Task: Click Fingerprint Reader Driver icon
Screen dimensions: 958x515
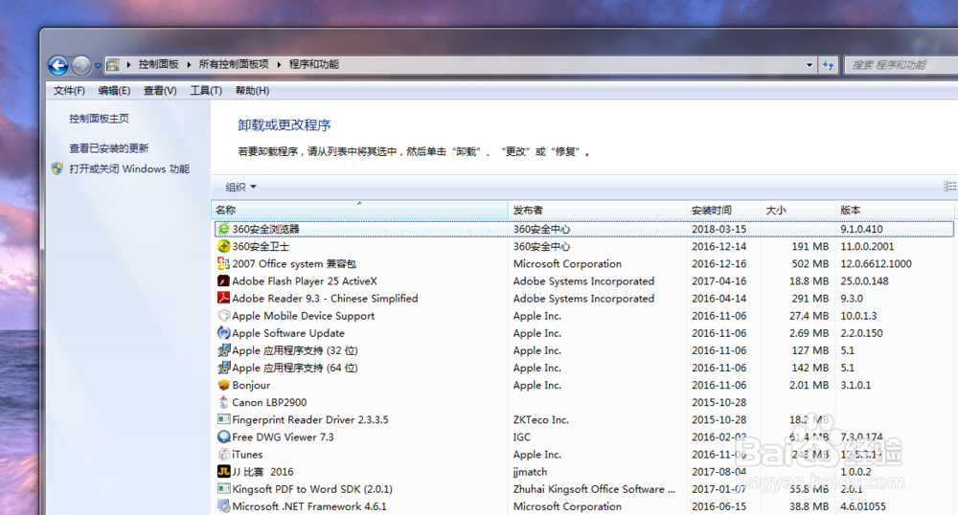Action: pos(223,419)
